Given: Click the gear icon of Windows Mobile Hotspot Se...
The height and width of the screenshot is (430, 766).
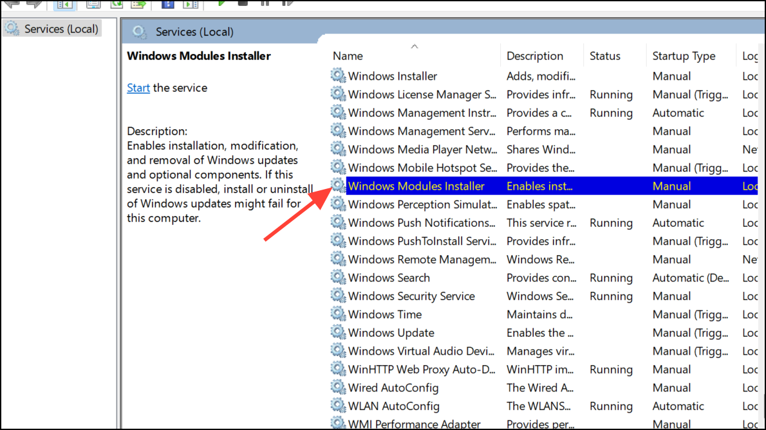Looking at the screenshot, I should point(338,167).
